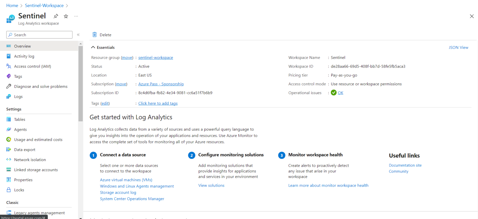Open Usage and estimated costs

pos(38,139)
